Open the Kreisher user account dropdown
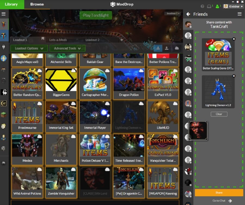 coord(234,7)
